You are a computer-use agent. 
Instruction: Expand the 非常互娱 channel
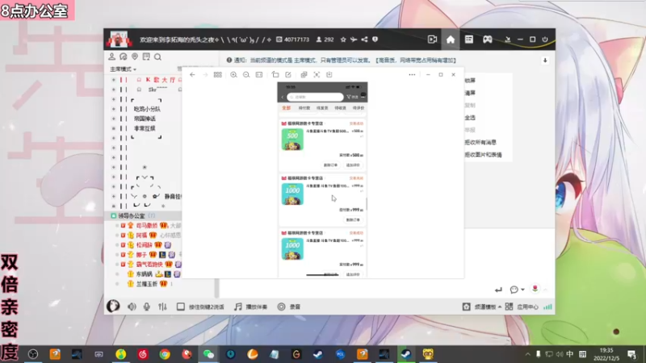114,128
